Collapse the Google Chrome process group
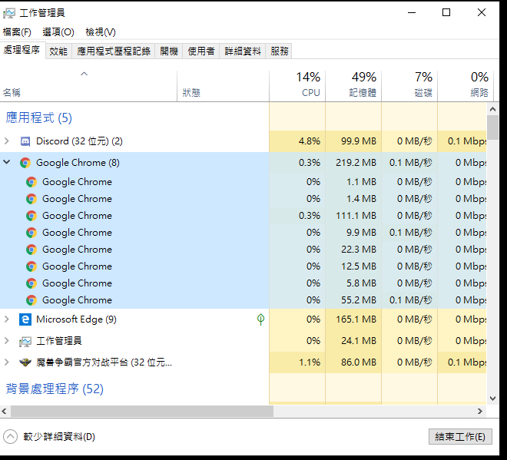Viewport: 507px width, 460px height. 6,162
